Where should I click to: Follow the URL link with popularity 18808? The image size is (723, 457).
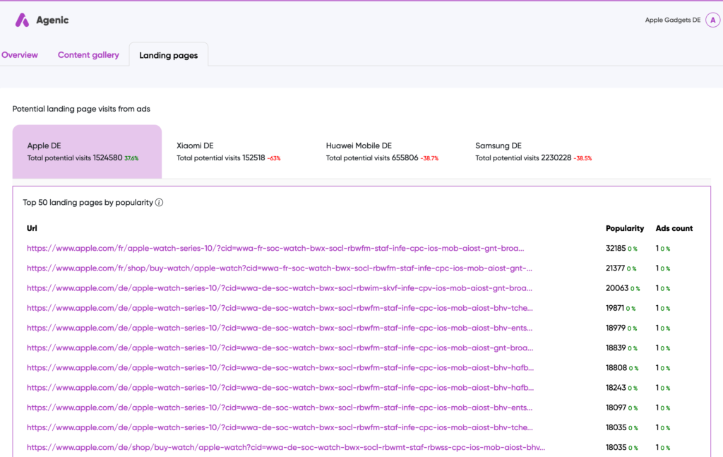pos(280,367)
